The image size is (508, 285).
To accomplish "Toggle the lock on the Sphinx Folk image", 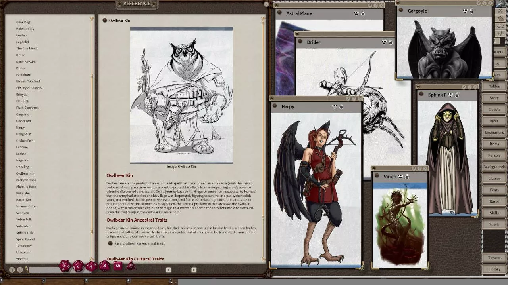I will pyautogui.click(x=457, y=95).
